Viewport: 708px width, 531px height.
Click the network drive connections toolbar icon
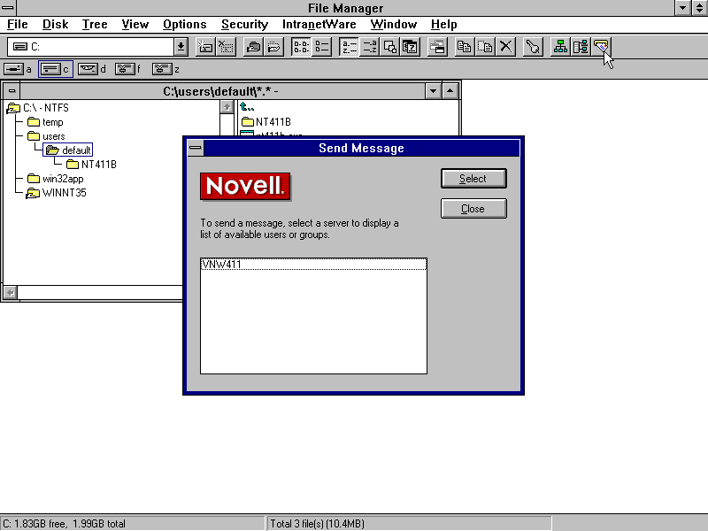coord(581,47)
